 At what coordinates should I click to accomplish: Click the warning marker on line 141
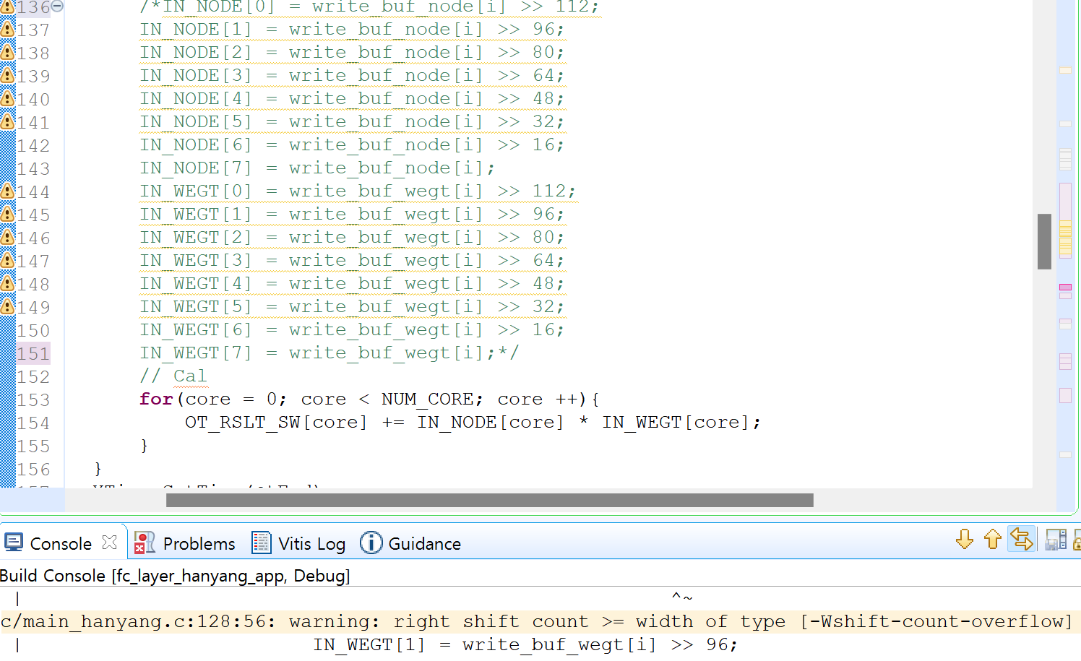pyautogui.click(x=7, y=122)
